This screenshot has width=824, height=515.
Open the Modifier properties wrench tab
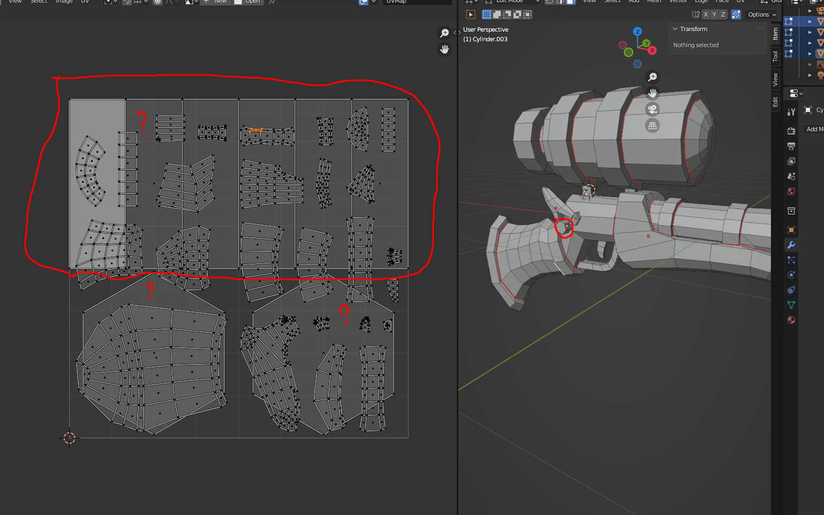(x=791, y=245)
